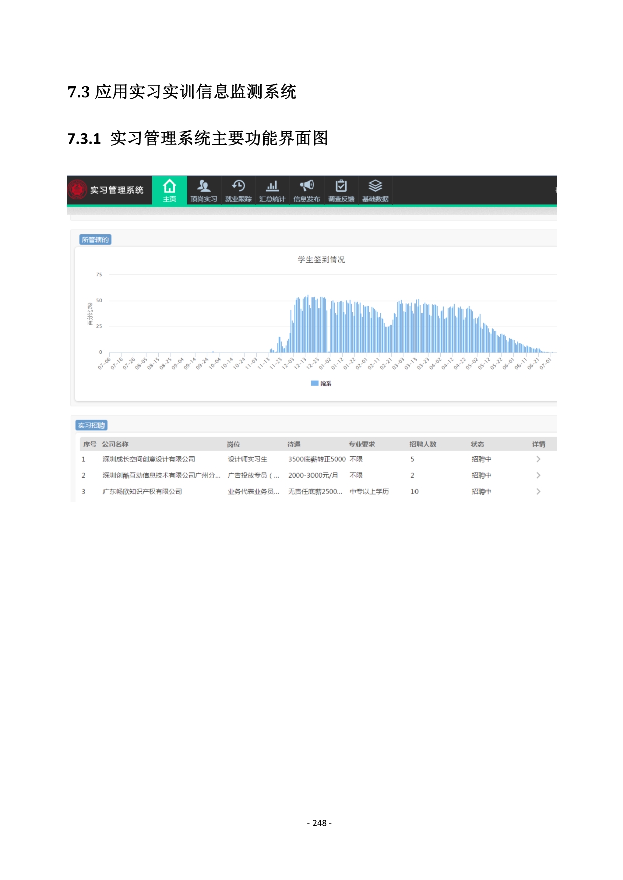Expand details for 深圳成长空间创意设计有限公司 row
Image resolution: width=623 pixels, height=880 pixels.
538,459
